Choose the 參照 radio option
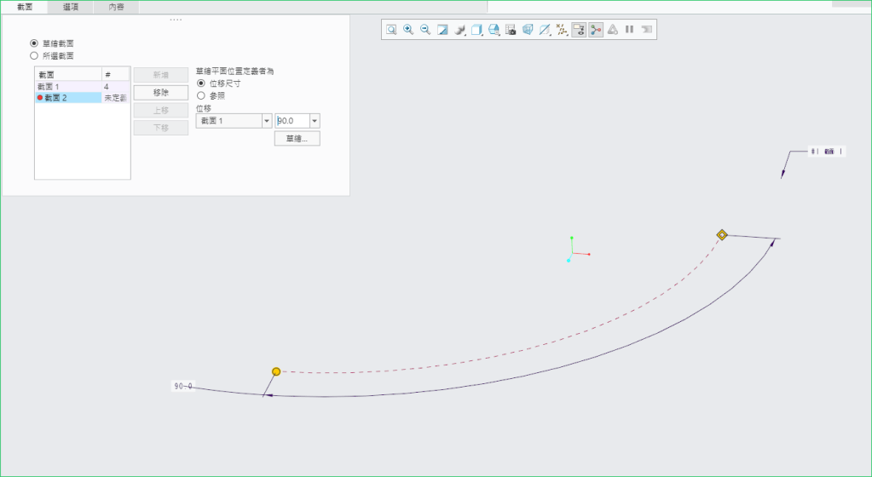 [201, 95]
